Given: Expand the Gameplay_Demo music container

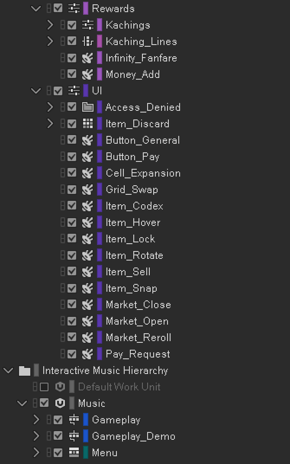Looking at the screenshot, I should point(36,436).
